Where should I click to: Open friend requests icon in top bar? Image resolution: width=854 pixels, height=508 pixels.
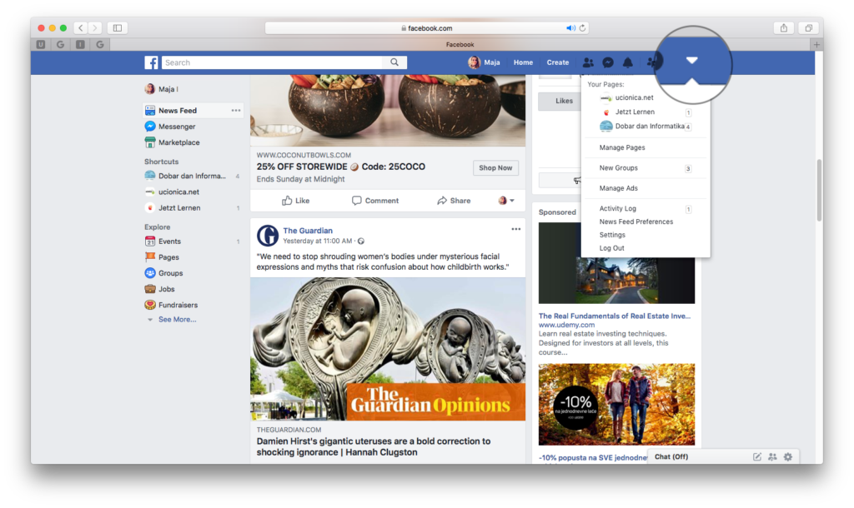(x=589, y=62)
